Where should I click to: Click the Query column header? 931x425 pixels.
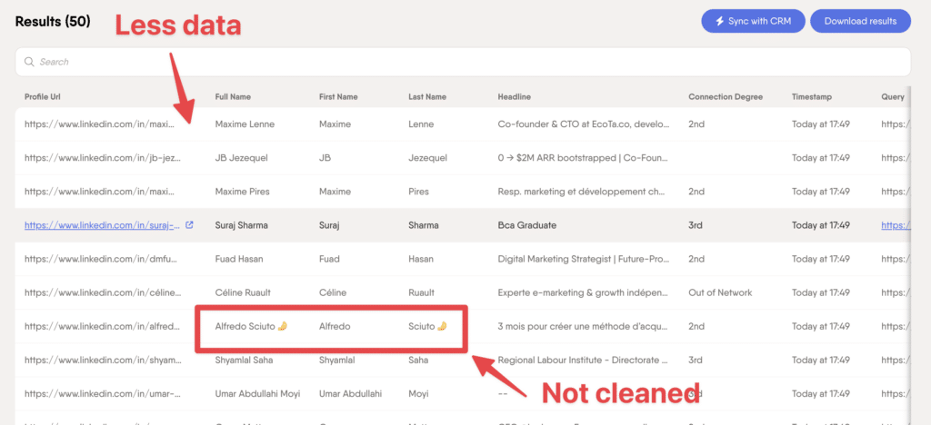click(x=893, y=96)
